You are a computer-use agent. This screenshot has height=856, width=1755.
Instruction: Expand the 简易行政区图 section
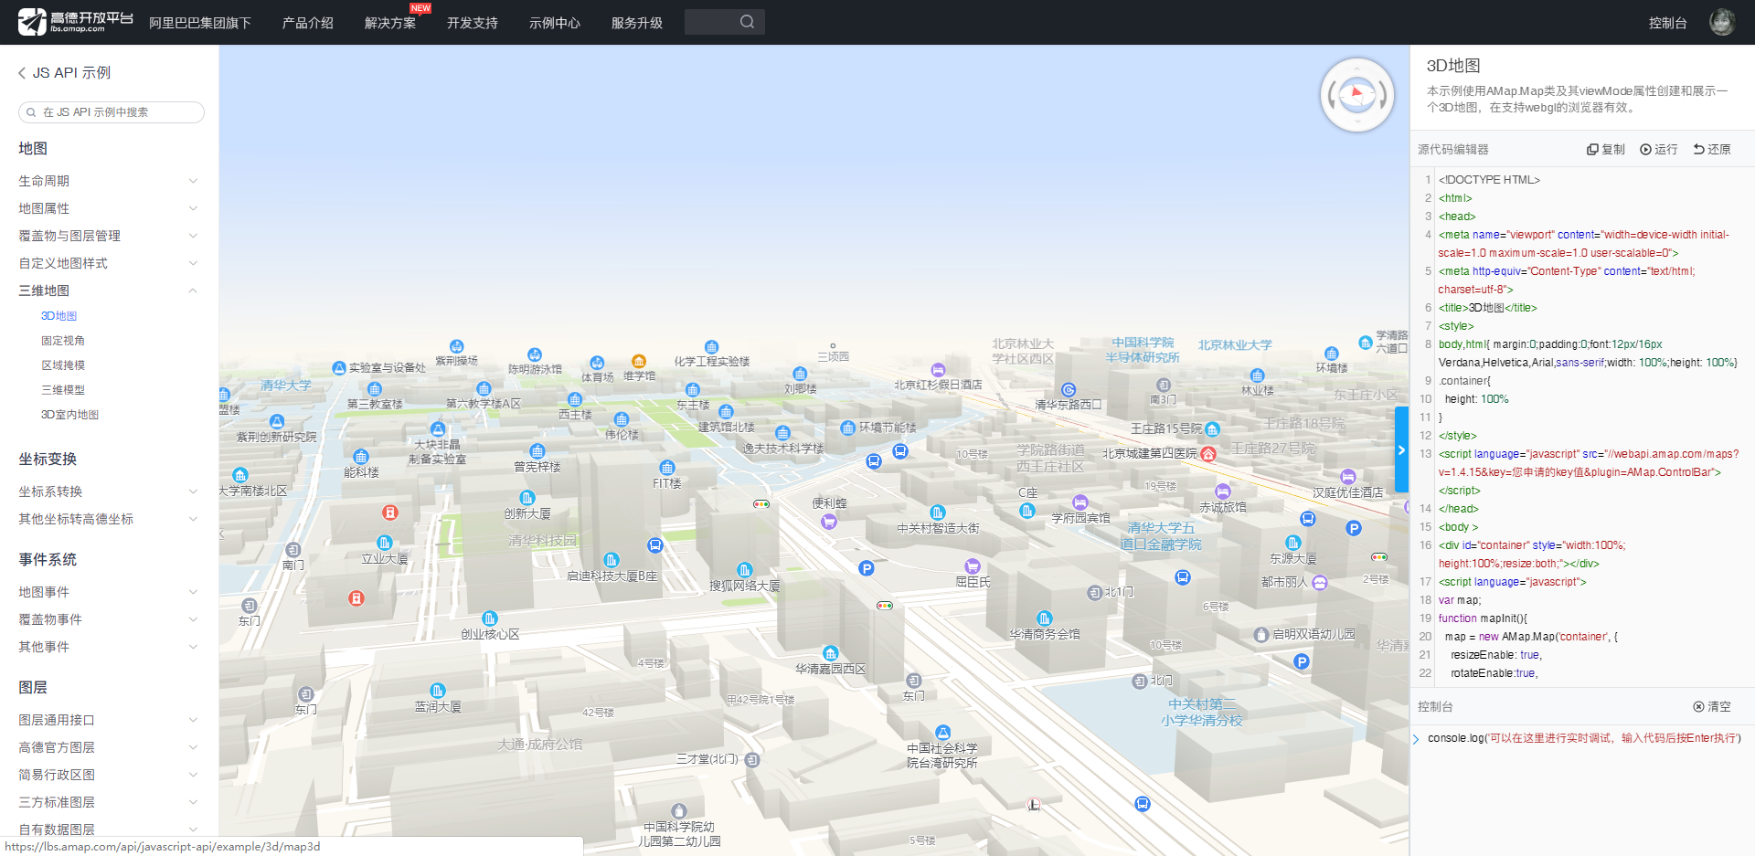click(109, 775)
